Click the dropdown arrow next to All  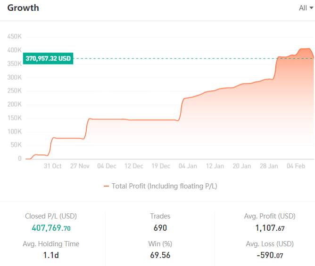(311, 8)
